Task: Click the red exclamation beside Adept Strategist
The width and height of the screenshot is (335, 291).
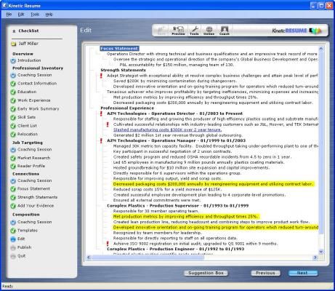Action: [101, 76]
